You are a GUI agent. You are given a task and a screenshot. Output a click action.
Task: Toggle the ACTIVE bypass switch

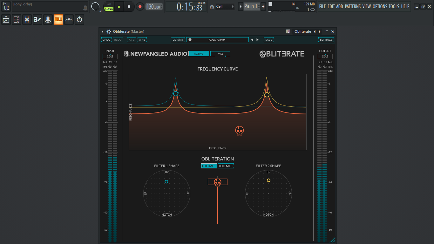(x=199, y=54)
